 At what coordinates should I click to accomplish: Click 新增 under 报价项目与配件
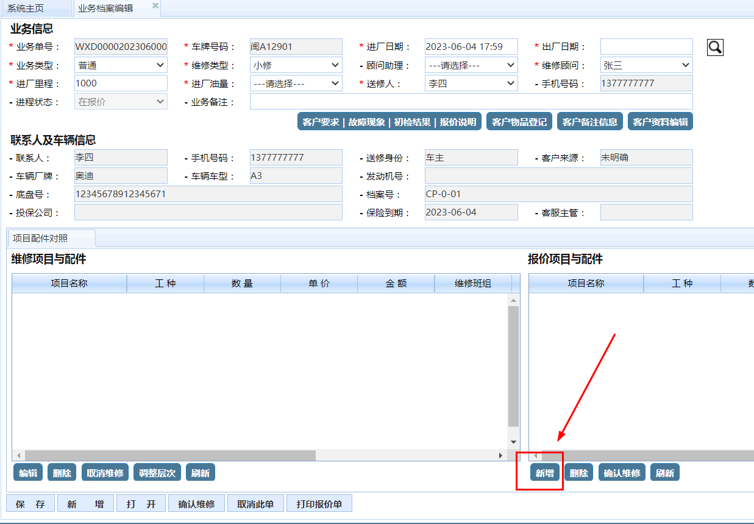click(544, 473)
